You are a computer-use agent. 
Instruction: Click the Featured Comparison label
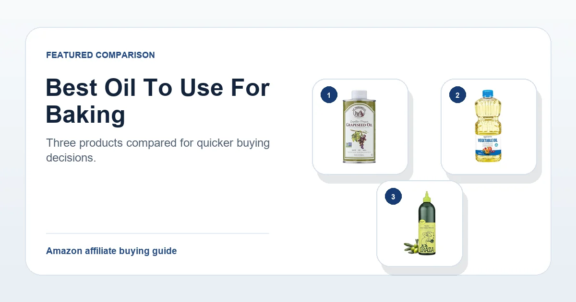pyautogui.click(x=100, y=55)
